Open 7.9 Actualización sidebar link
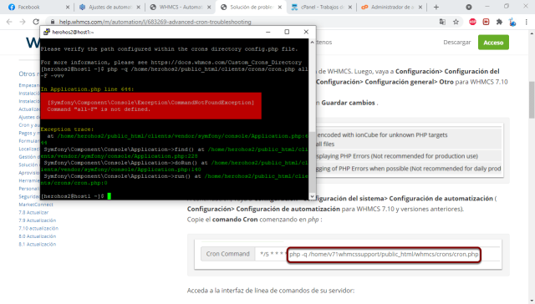Viewport: 535px width, 304px height. click(37, 220)
